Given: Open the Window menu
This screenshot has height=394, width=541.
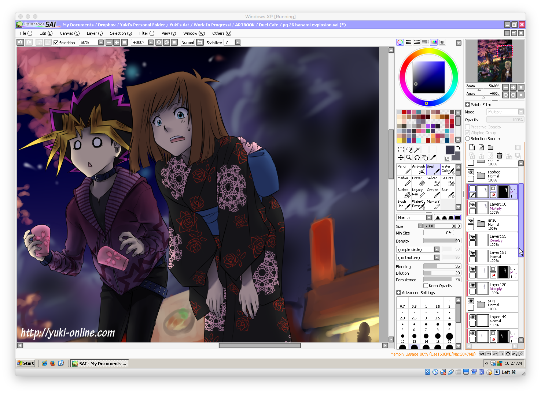Looking at the screenshot, I should coord(194,33).
